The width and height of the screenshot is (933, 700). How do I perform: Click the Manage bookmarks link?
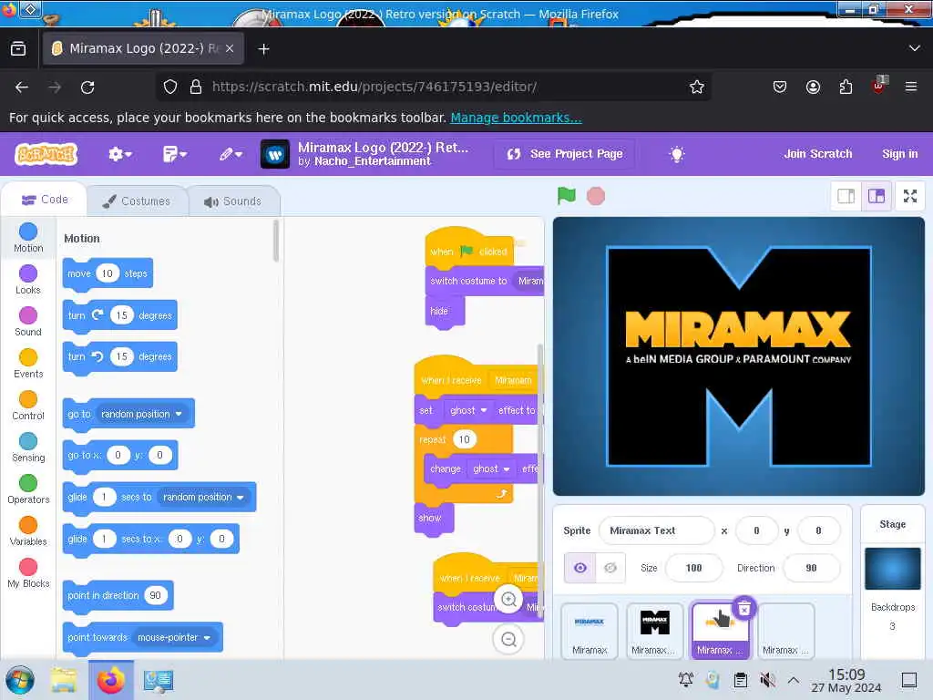click(516, 118)
